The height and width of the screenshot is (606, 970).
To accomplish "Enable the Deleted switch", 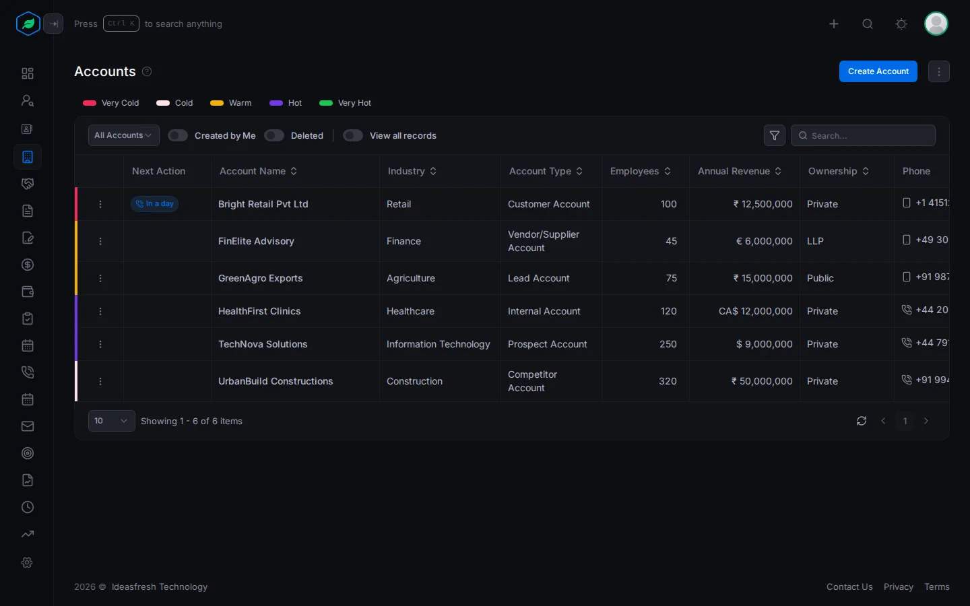I will tap(274, 135).
